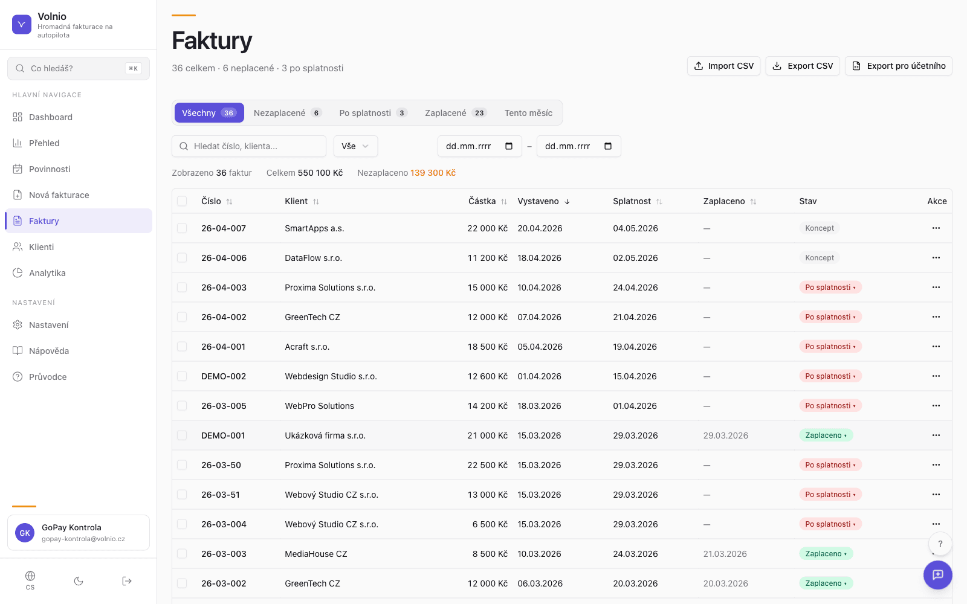Focus the Co hledáš global search field
The image size is (967, 604).
79,68
